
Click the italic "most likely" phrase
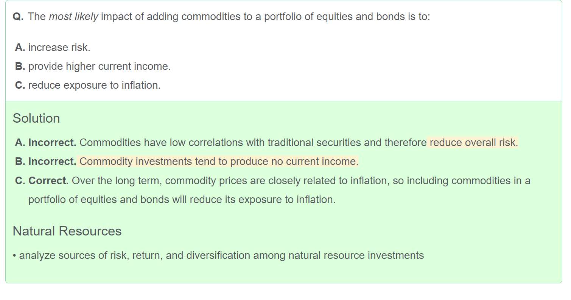coord(73,17)
